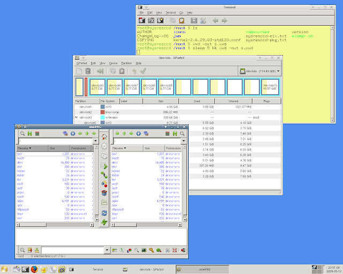This screenshot has height=274, width=343.
Task: Go forward in the right pane
Action: tap(131, 133)
